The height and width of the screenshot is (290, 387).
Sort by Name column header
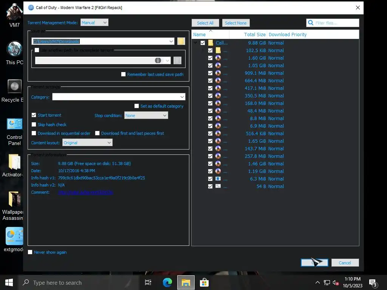211,34
